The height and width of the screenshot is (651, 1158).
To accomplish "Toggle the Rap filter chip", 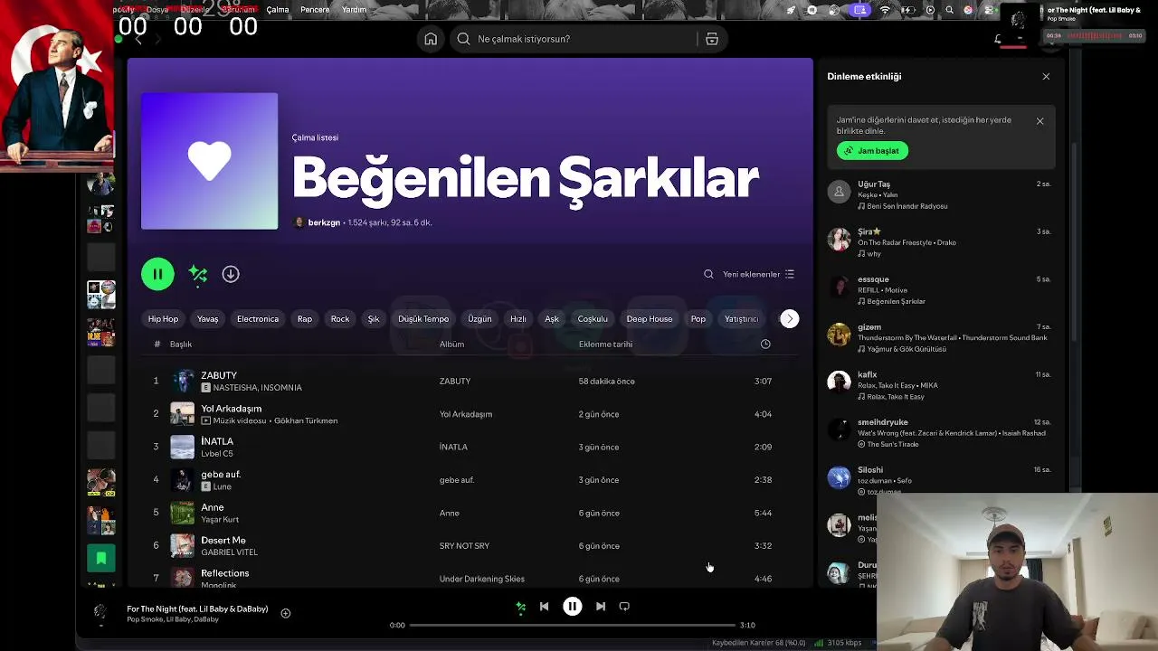I will click(305, 319).
